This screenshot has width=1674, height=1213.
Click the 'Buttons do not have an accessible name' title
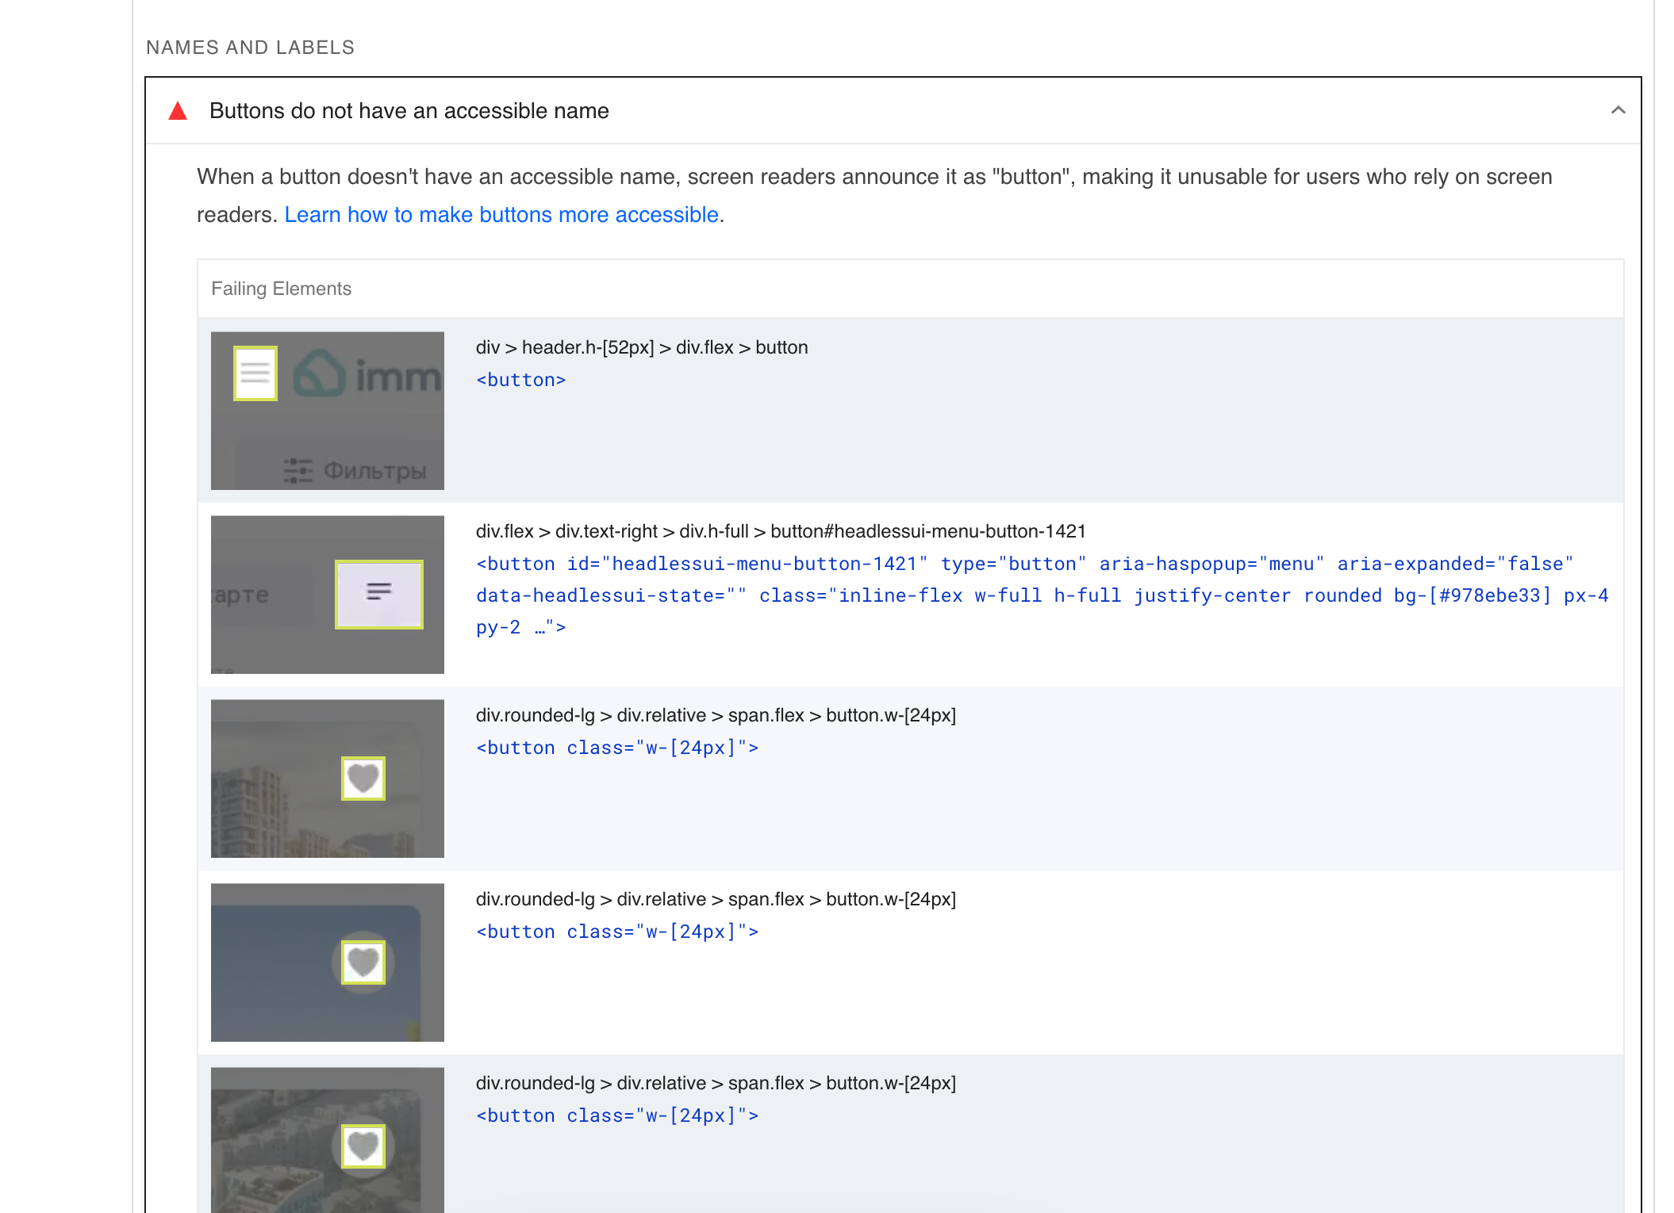[409, 111]
